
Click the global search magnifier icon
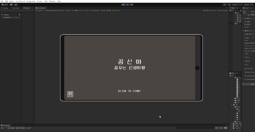point(229,5)
